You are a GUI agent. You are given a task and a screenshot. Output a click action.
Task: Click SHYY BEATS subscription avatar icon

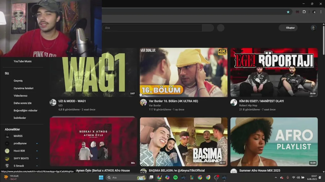click(x=7, y=158)
